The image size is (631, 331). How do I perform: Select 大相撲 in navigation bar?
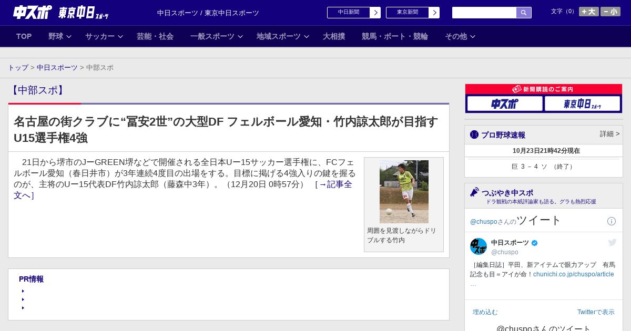(334, 36)
